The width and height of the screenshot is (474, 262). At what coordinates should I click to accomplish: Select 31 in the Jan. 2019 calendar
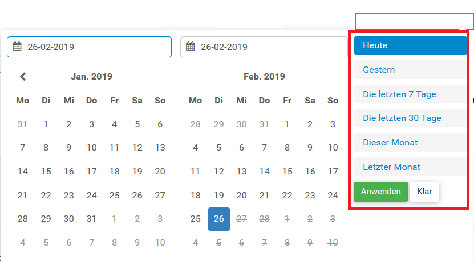(x=91, y=219)
